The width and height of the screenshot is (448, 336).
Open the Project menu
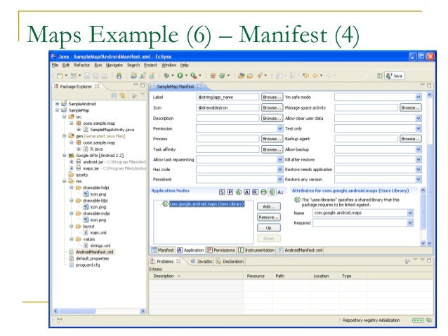[150, 65]
